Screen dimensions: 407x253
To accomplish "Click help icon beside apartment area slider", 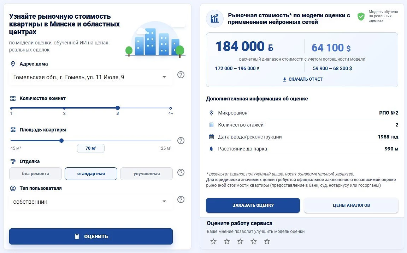I will [181, 141].
